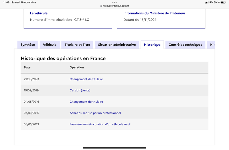This screenshot has height=150, width=229.
Task: Click Première immatriculation d'un véhicule neuf
Action: pyautogui.click(x=100, y=124)
